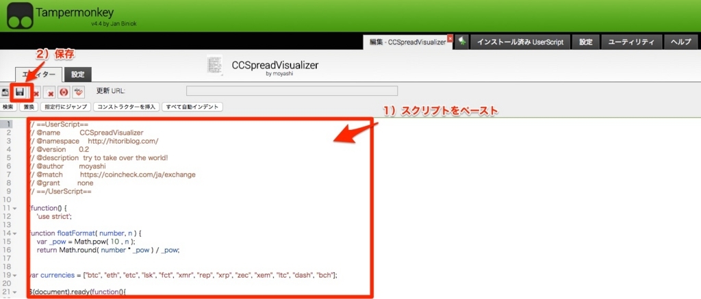Focus the 更新 URL input field
This screenshot has height=299, width=701.
click(x=292, y=91)
